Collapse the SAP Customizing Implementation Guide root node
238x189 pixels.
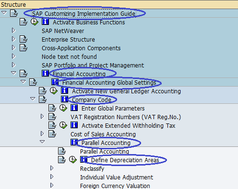click(x=4, y=12)
